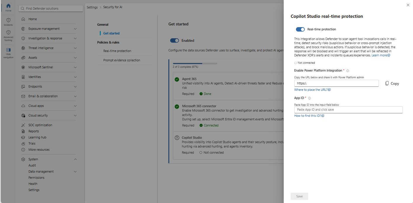Toggle the Enabled switch in Get started
The height and width of the screenshot is (203, 413).
click(175, 41)
